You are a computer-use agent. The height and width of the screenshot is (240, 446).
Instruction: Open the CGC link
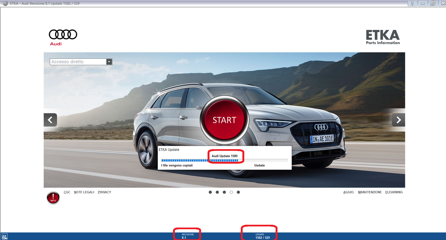(67, 192)
